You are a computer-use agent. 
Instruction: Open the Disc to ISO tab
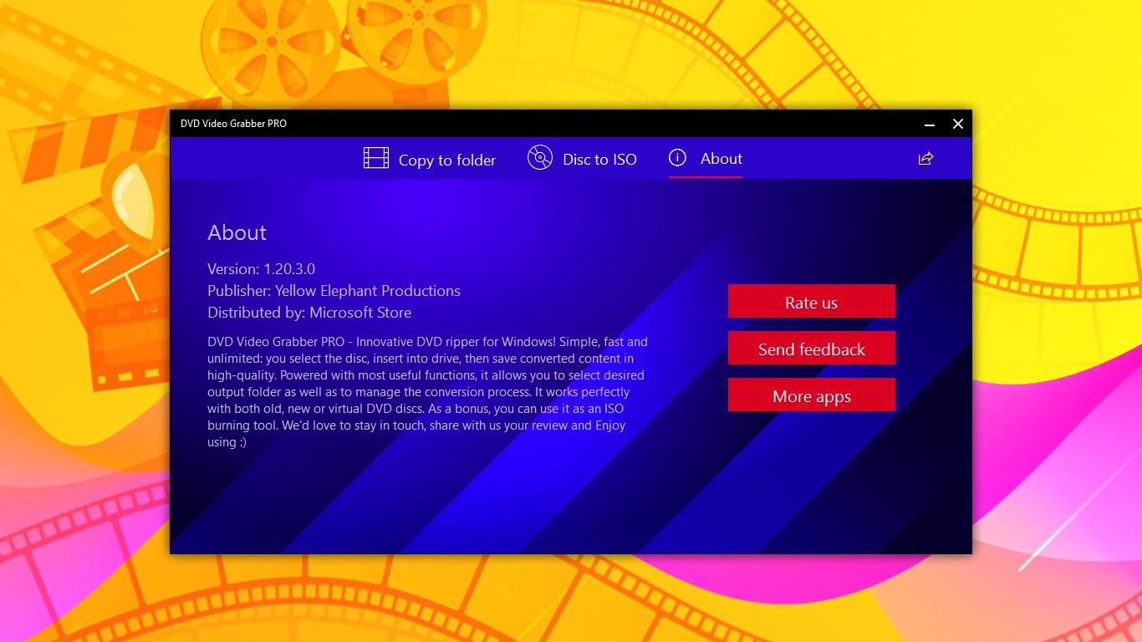pyautogui.click(x=582, y=159)
